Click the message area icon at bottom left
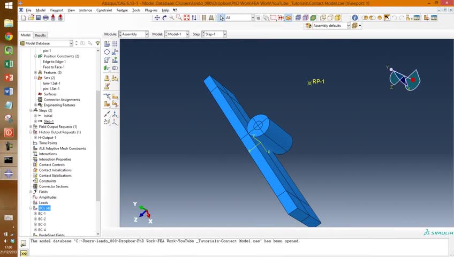This screenshot has width=454, height=257. click(24, 244)
